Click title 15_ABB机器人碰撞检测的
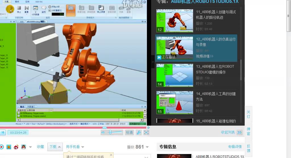The image size is (291, 158). coord(216,121)
